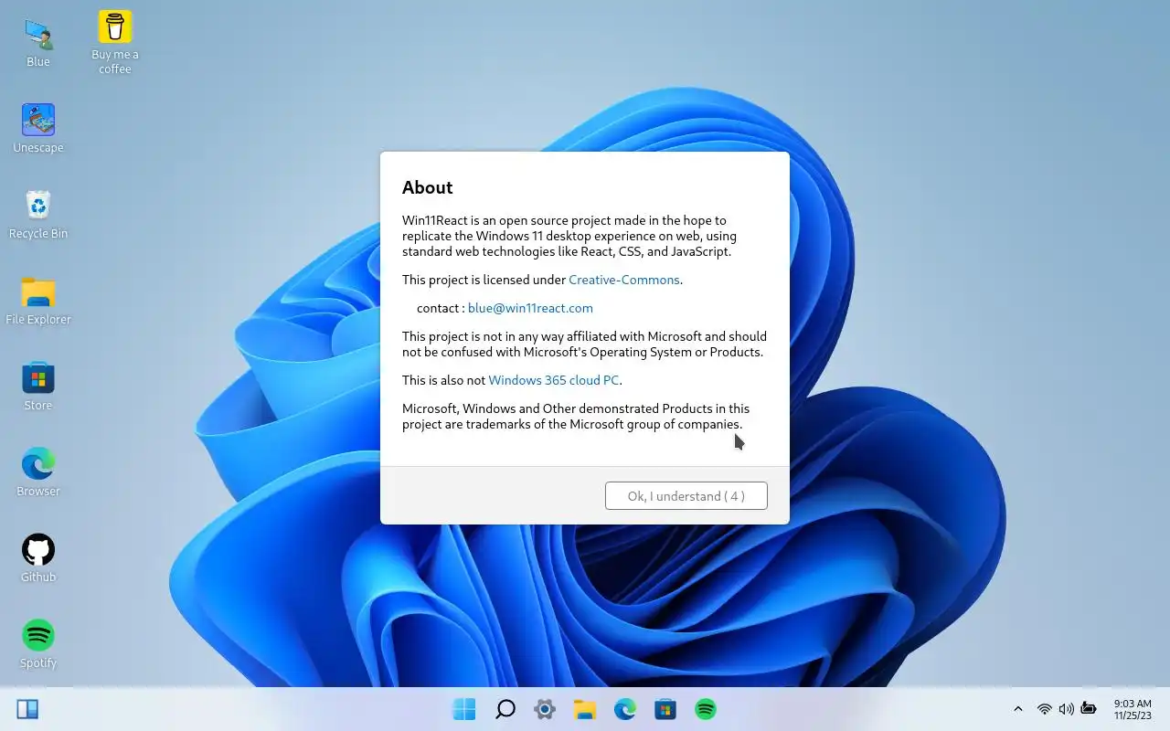Open File Explorer in the taskbar
Viewport: 1170px width, 731px height.
[585, 709]
